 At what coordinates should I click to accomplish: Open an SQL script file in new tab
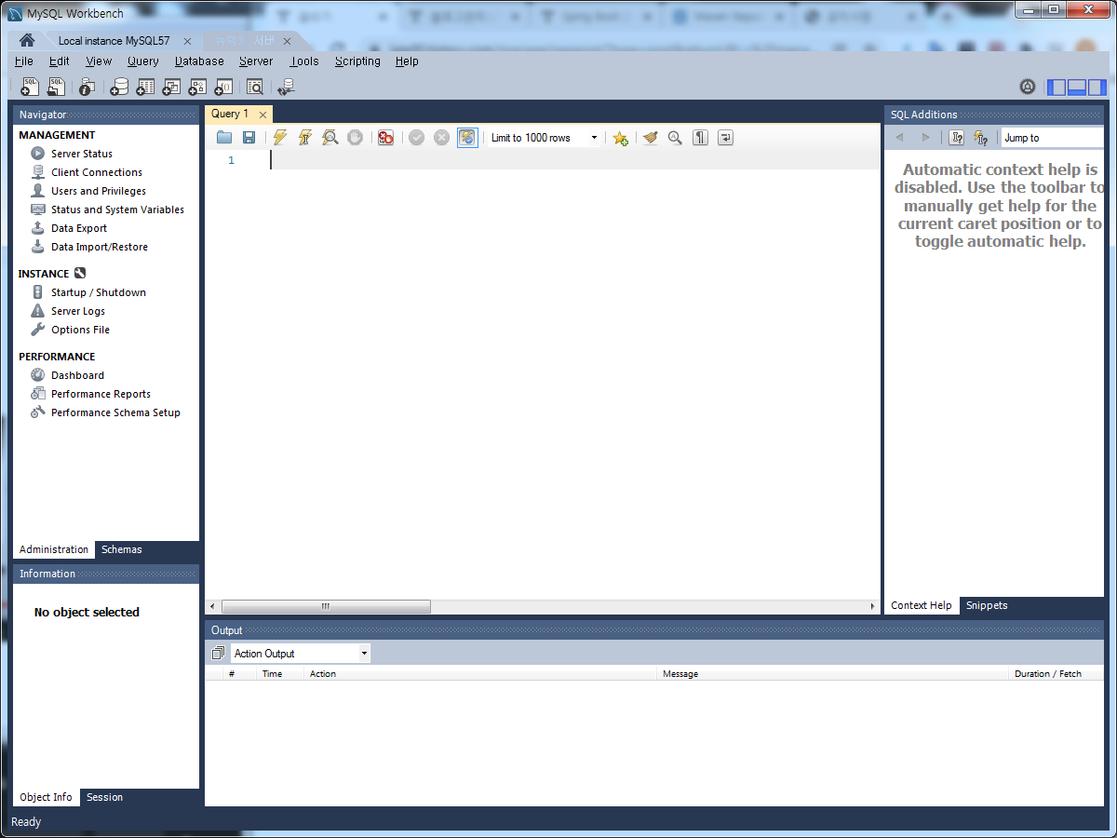(56, 87)
